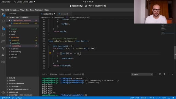The image size is (176, 99).
Task: Expand the Docker Containers section
Action: 23,84
